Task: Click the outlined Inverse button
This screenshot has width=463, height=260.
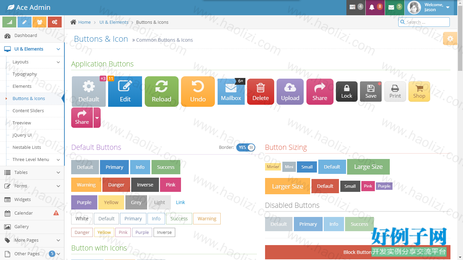Action: 164,232
